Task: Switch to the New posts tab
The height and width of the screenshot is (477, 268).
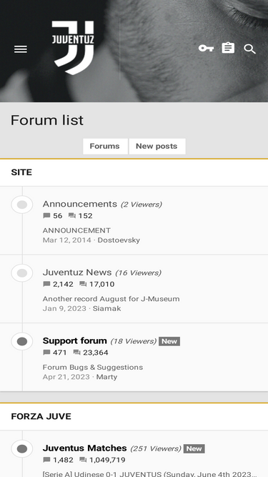Action: (157, 147)
